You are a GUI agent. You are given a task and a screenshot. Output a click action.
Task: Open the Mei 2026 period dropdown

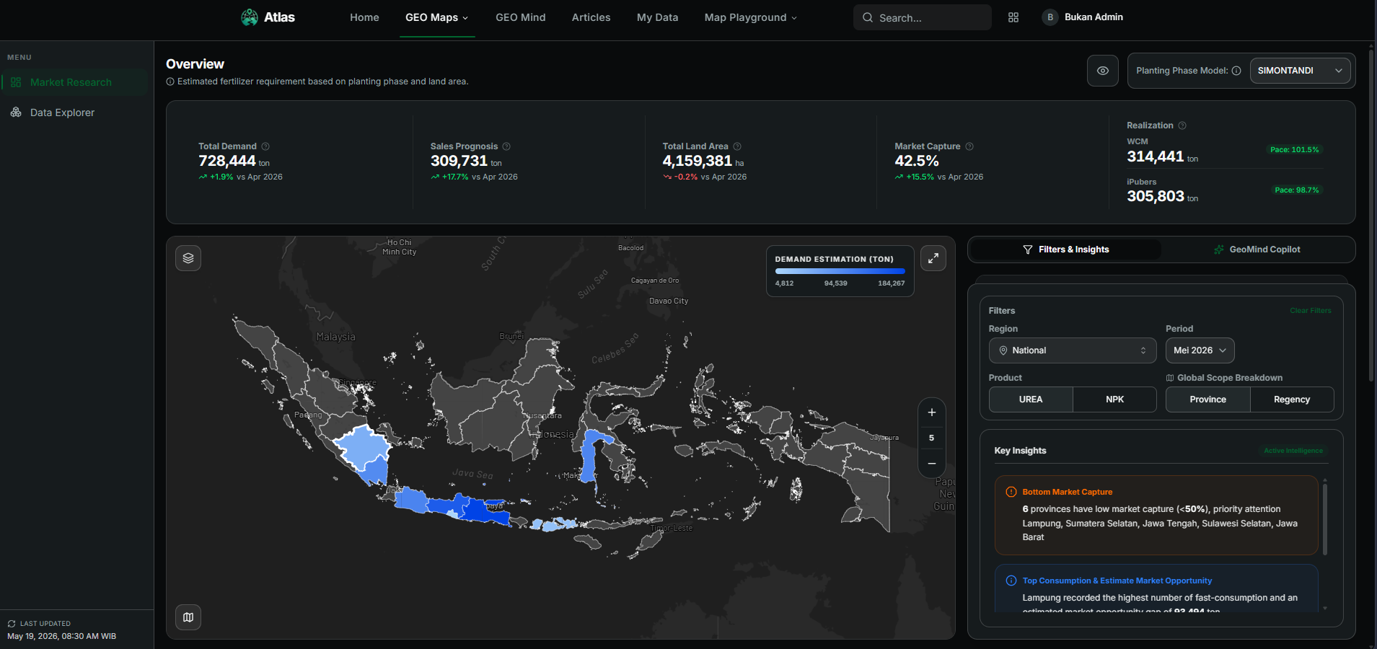[x=1200, y=350]
